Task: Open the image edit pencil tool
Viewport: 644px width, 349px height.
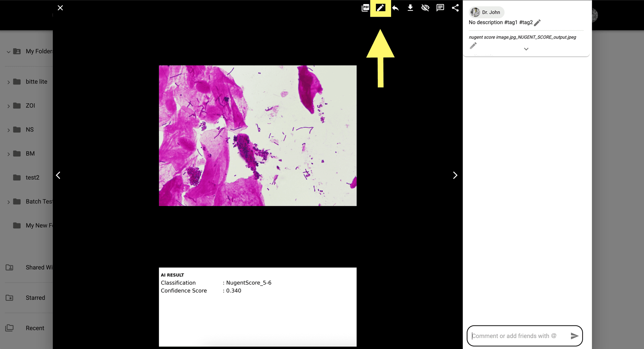Action: [380, 8]
